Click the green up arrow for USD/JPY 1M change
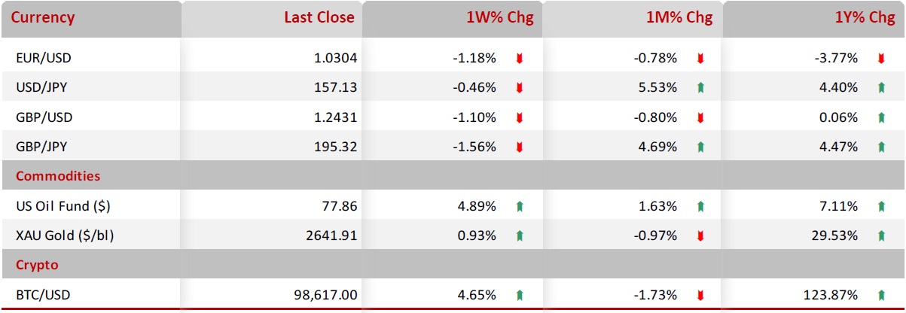 tap(700, 87)
